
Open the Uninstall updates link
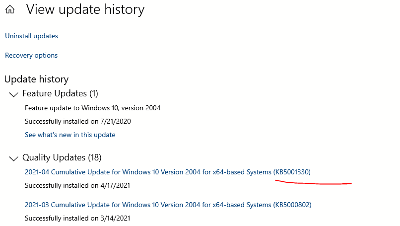click(x=31, y=36)
